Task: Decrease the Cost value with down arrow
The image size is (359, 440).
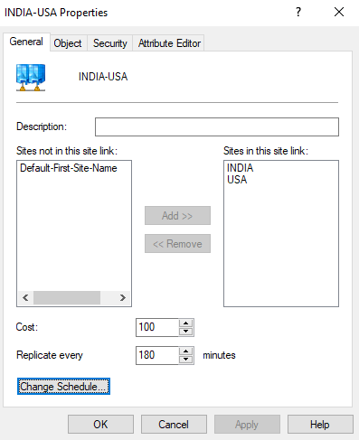Action: pos(186,332)
